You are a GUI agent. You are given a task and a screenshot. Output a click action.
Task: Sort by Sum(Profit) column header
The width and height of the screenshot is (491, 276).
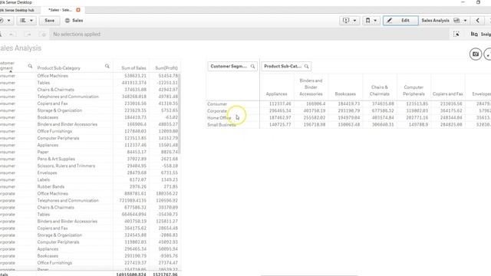click(166, 68)
